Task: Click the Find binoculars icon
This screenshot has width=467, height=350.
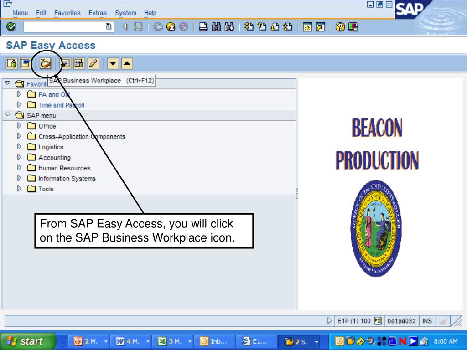Action: pos(216,27)
